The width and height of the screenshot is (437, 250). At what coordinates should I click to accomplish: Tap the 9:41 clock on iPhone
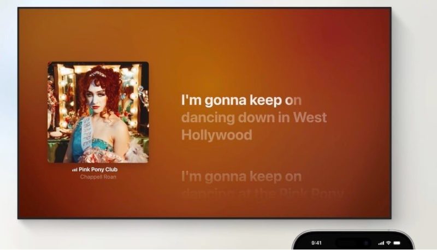click(x=316, y=243)
